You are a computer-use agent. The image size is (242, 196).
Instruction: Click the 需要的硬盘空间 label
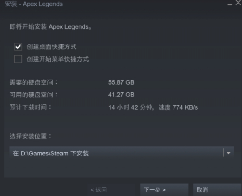pos(34,82)
